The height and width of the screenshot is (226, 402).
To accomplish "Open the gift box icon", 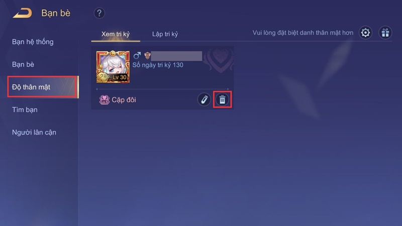I will point(385,33).
